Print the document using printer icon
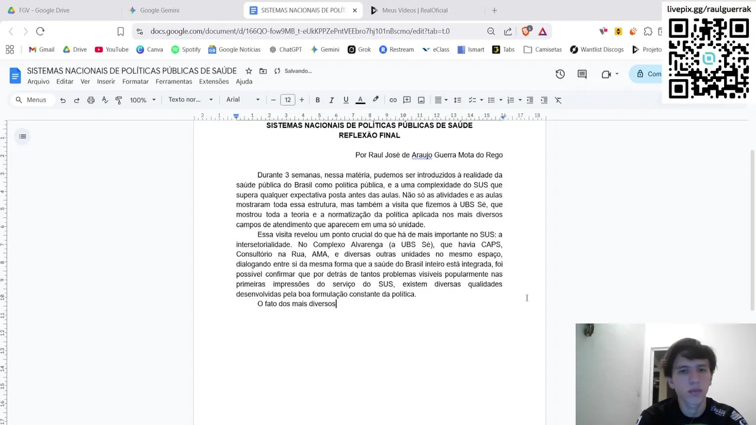The width and height of the screenshot is (756, 425). click(x=91, y=100)
